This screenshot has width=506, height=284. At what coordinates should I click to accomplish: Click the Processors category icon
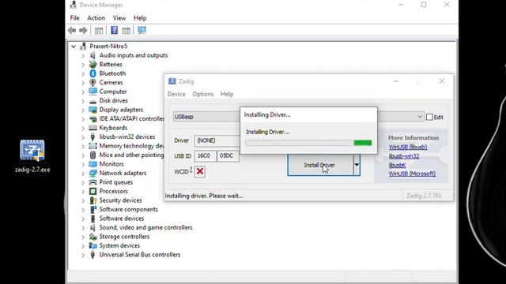point(93,191)
